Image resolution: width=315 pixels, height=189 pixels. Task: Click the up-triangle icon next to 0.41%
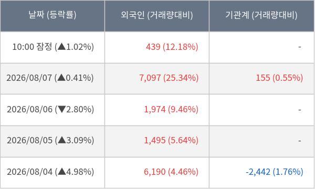[61, 78]
